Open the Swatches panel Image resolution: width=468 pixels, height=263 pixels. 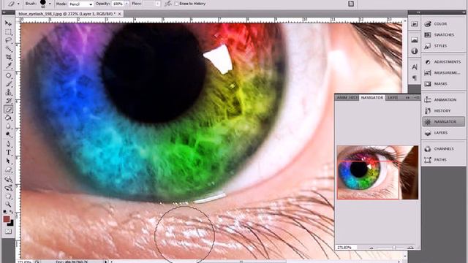coord(443,35)
